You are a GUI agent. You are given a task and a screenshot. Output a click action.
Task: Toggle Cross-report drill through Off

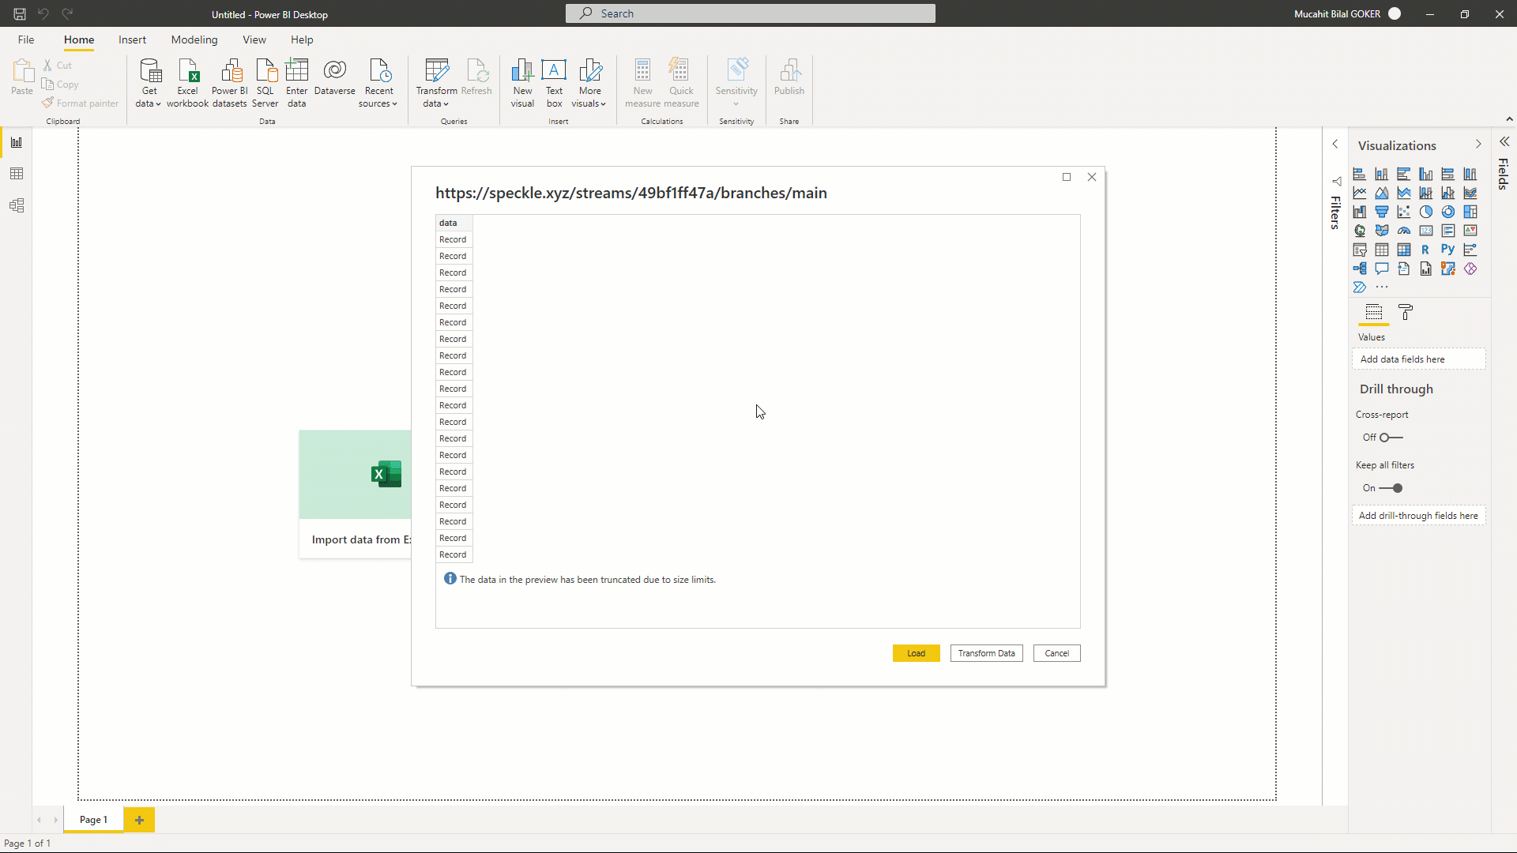[1390, 437]
